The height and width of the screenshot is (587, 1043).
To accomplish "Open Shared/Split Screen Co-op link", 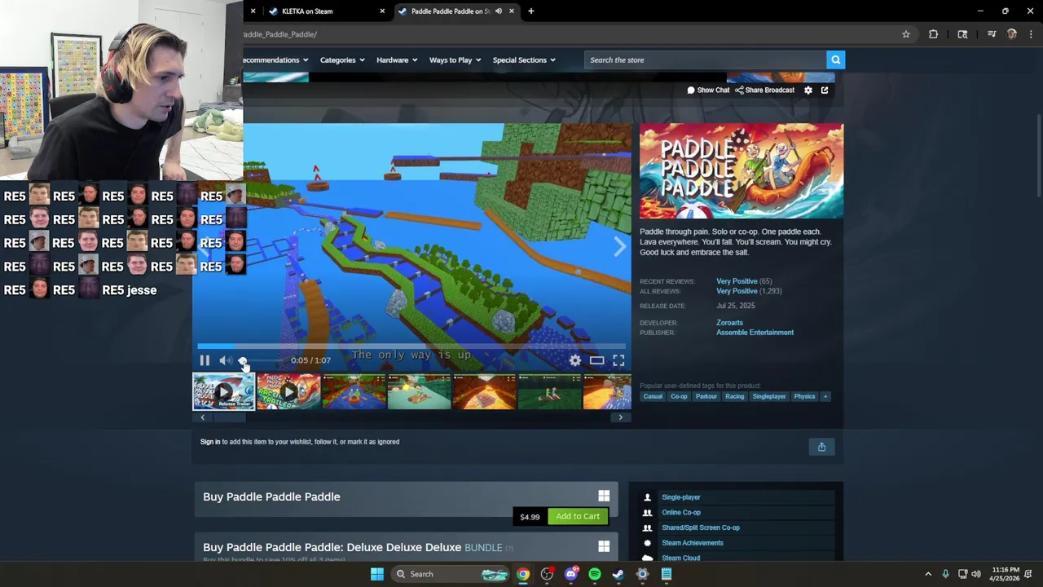I will [x=701, y=527].
